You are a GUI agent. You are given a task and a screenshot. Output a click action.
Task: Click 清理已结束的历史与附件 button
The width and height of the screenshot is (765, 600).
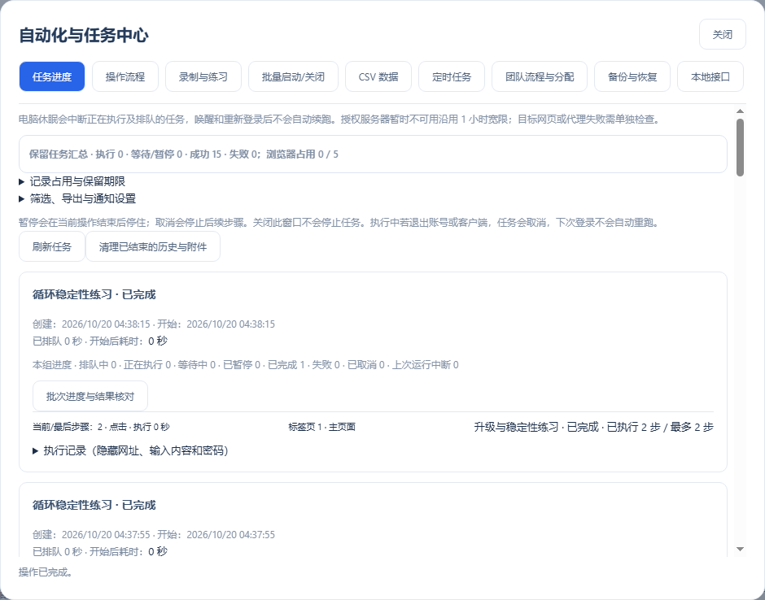pyautogui.click(x=153, y=246)
